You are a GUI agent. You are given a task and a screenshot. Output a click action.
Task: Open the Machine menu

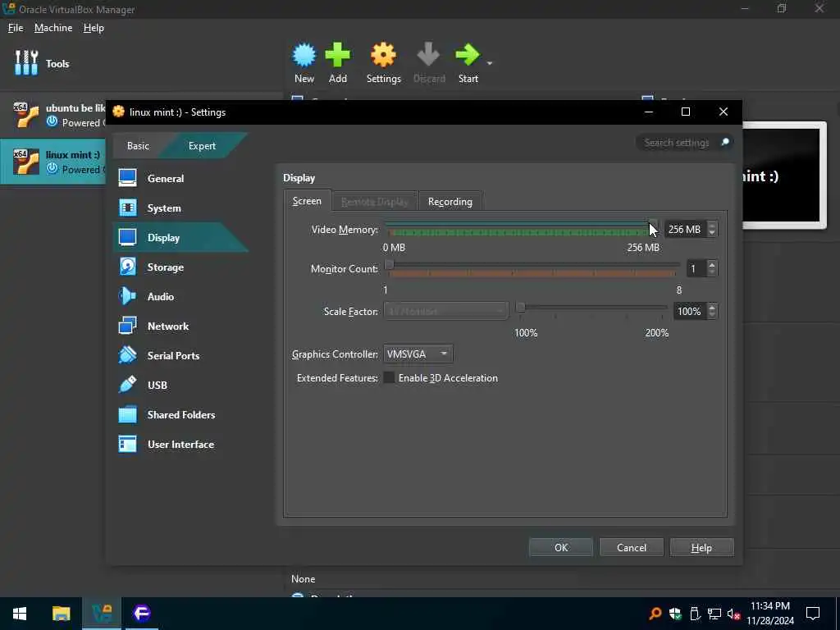point(53,28)
